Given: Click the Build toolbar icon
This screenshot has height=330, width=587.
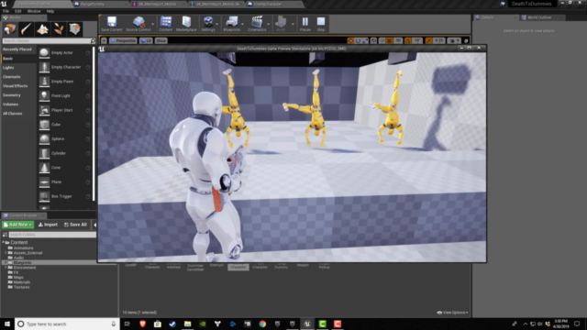Looking at the screenshot, I should [x=281, y=24].
